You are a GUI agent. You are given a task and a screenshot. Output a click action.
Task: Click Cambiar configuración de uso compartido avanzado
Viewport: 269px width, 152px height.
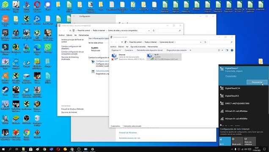pos(73,53)
